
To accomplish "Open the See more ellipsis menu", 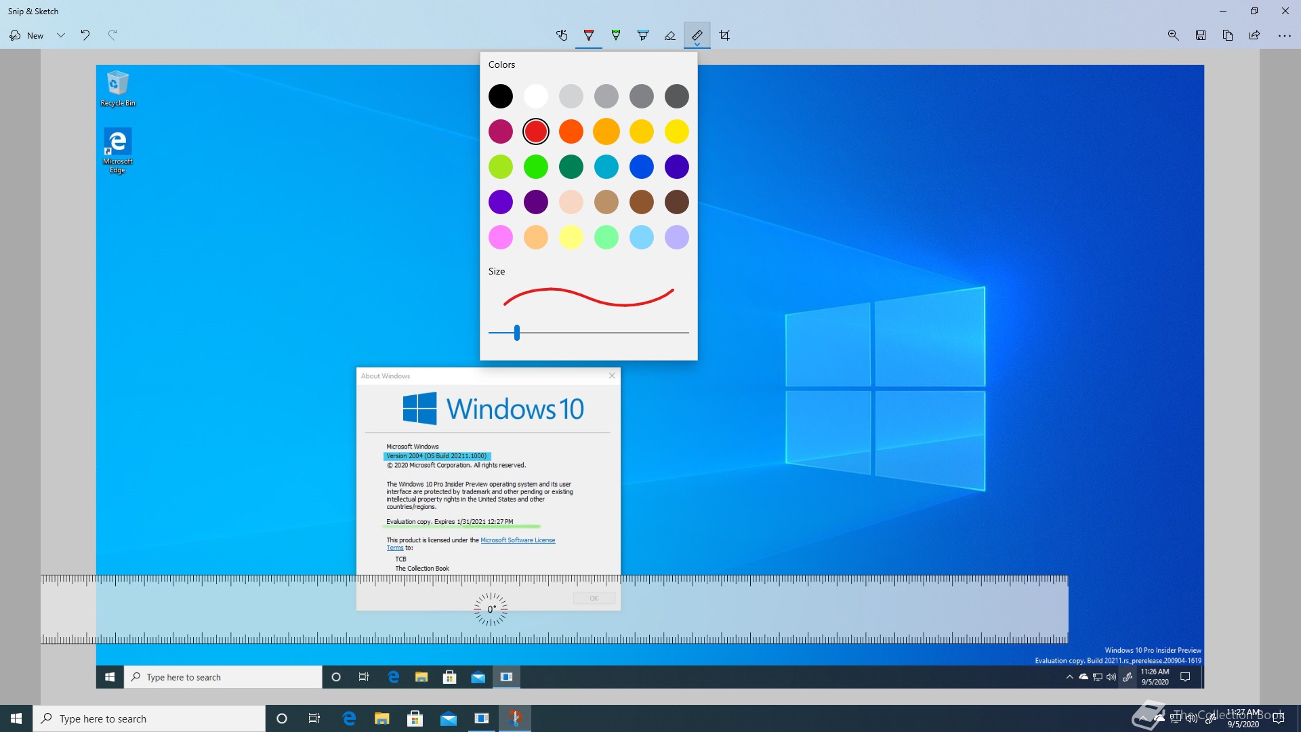I will [1284, 35].
